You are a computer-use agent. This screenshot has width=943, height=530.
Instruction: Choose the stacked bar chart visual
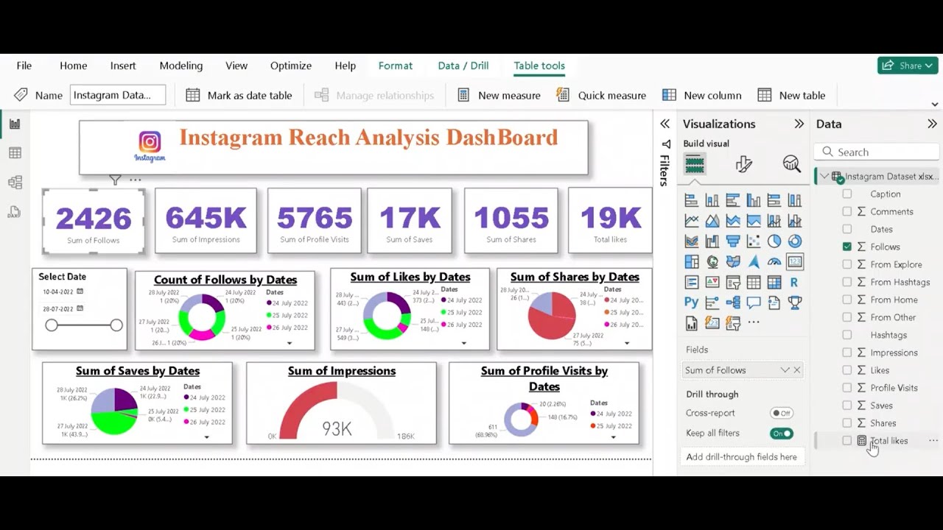691,200
